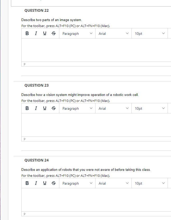Click the P path indicator under Question 24 editor
The image size is (171, 220).
tap(24, 214)
